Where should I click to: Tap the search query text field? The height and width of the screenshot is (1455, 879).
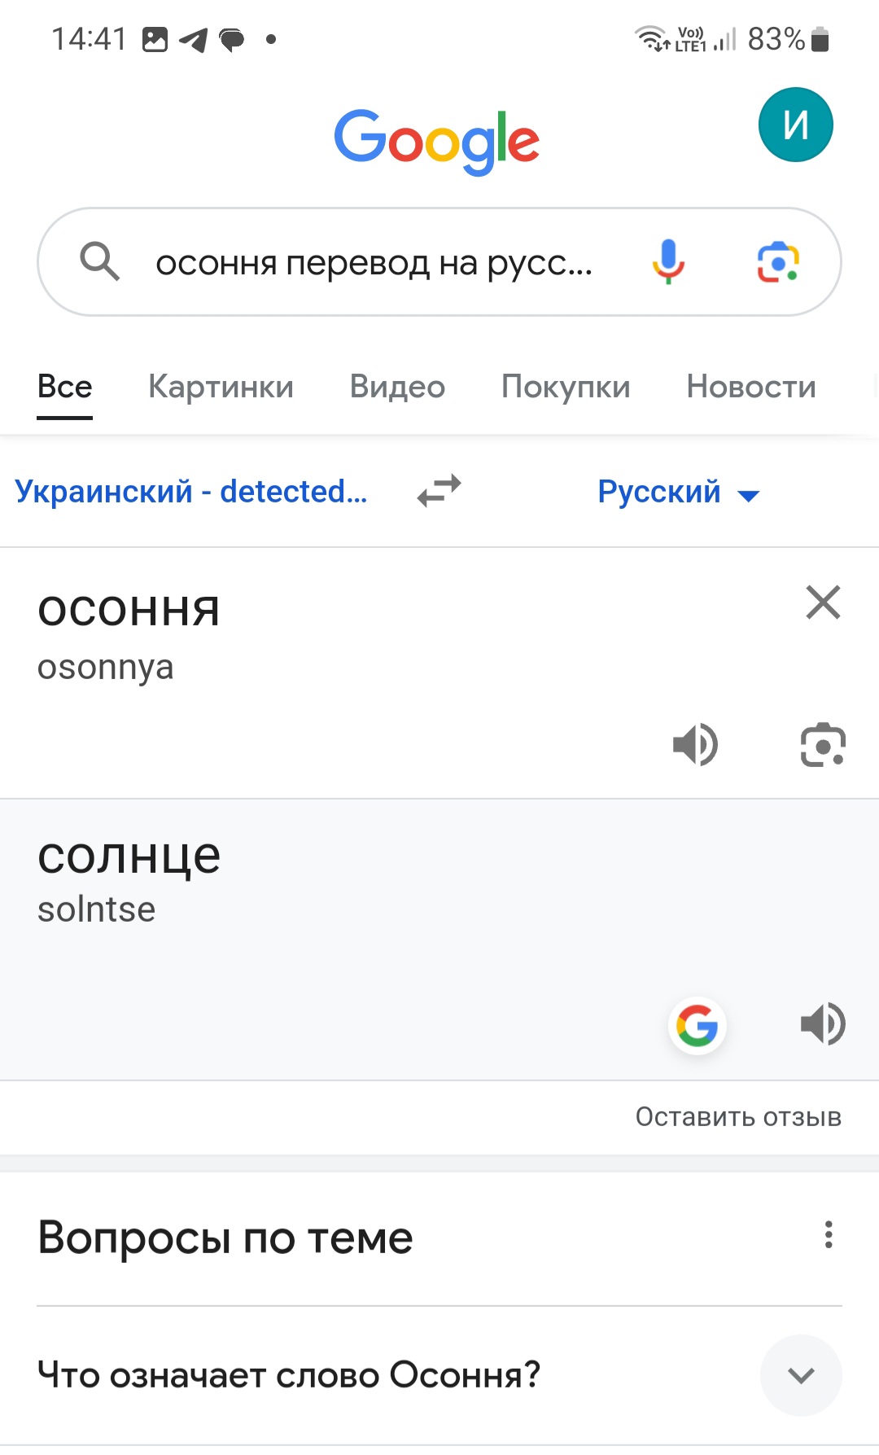[374, 263]
